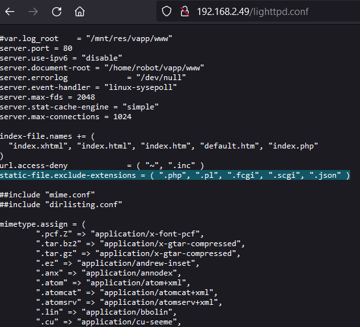The width and height of the screenshot is (360, 327).
Task: Click the highlighted 'static-file.exclude-extensions' line
Action: [174, 175]
